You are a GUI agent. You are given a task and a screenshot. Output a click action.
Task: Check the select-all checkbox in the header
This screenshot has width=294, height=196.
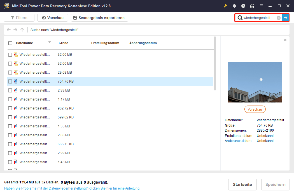[x=10, y=43]
